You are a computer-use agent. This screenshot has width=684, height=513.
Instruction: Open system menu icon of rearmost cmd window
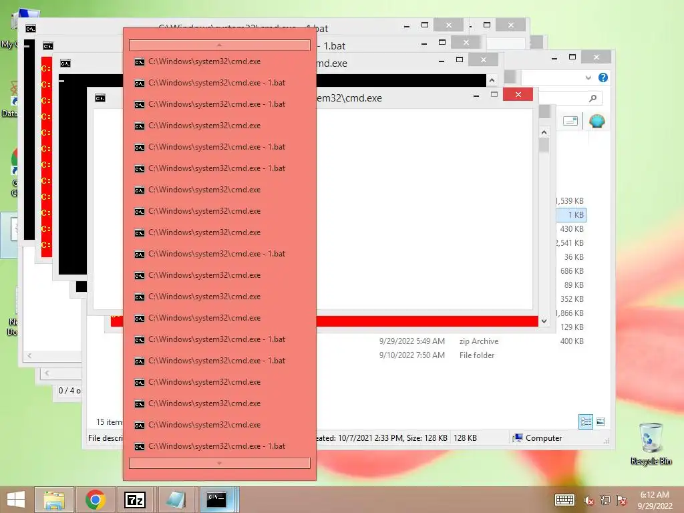tap(30, 29)
